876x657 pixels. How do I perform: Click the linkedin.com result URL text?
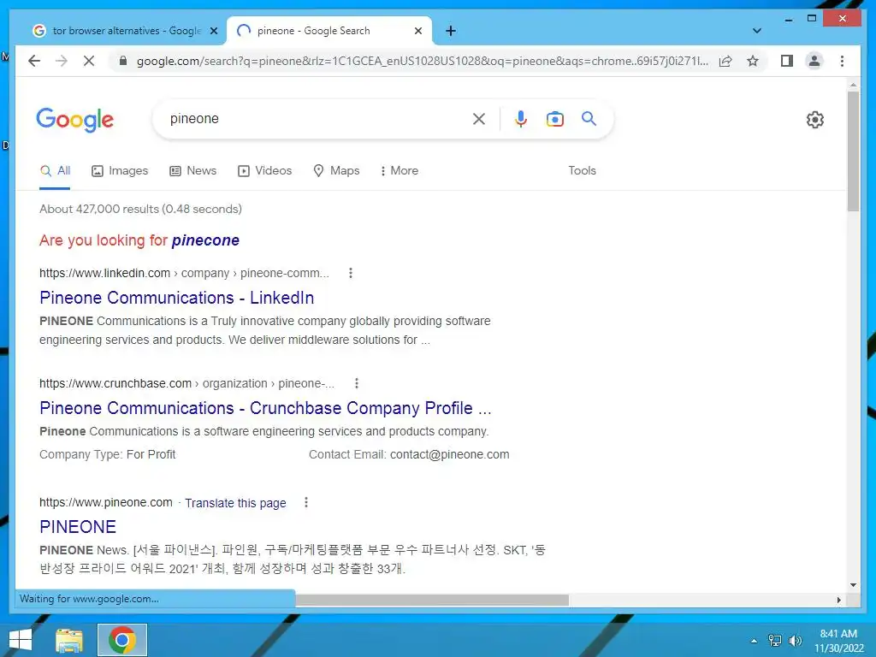[x=185, y=273]
